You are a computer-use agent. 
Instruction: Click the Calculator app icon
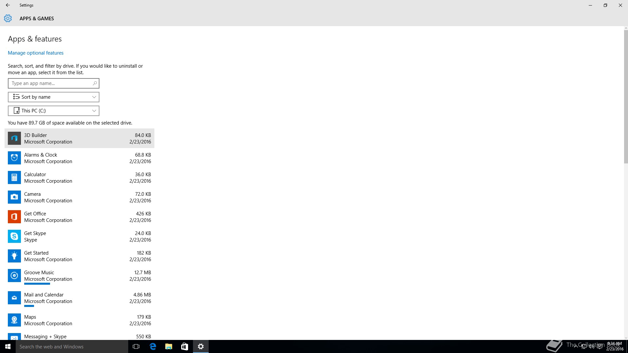click(x=14, y=177)
